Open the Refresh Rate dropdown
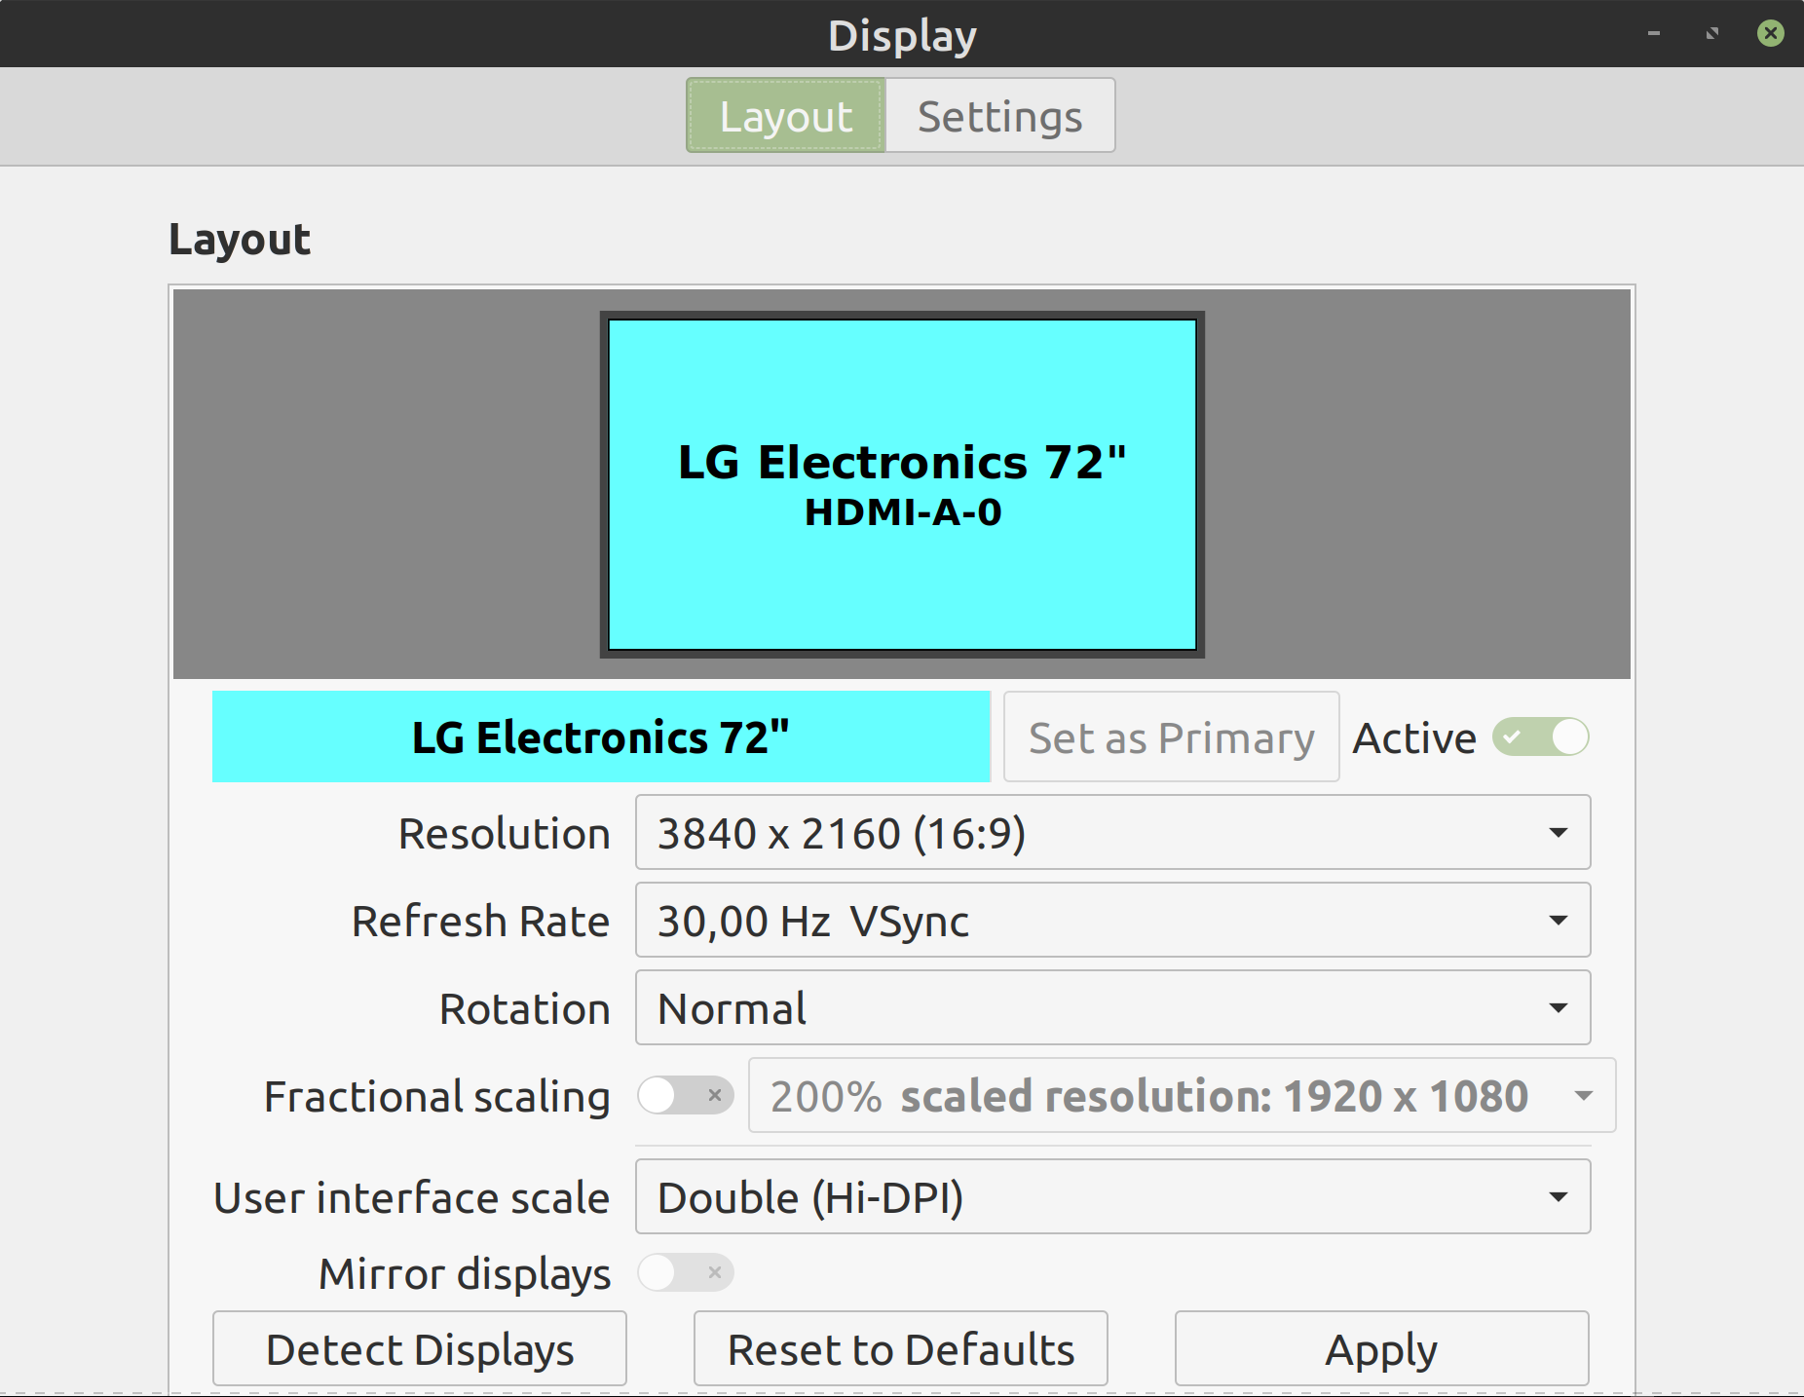This screenshot has width=1804, height=1397. pos(1112,921)
